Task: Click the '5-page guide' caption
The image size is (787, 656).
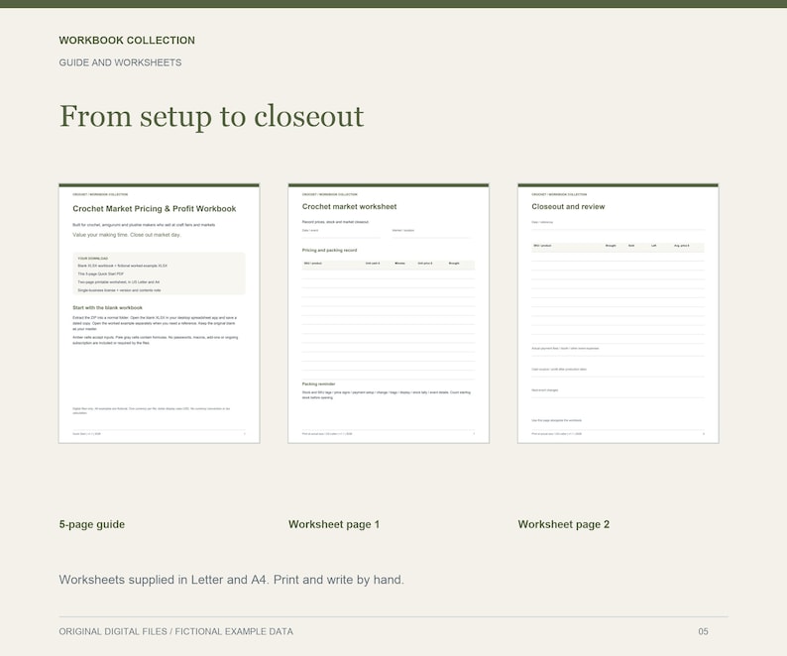Action: click(x=92, y=524)
